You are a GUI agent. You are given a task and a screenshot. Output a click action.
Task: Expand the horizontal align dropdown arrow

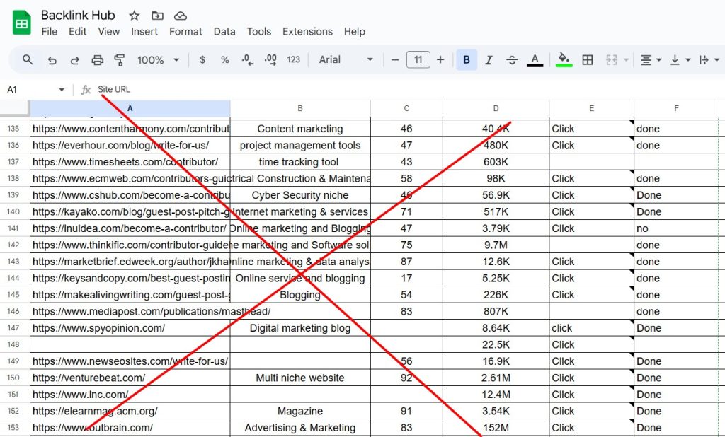point(659,60)
